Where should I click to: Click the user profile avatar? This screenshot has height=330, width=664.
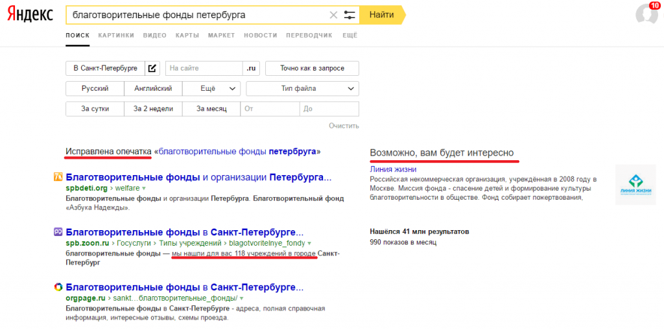click(x=646, y=14)
